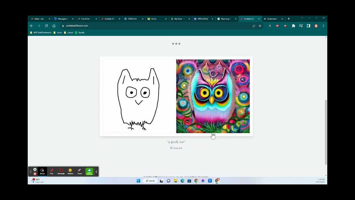Select the Pen annotation tool
This screenshot has height=200, width=355.
(x=52, y=171)
